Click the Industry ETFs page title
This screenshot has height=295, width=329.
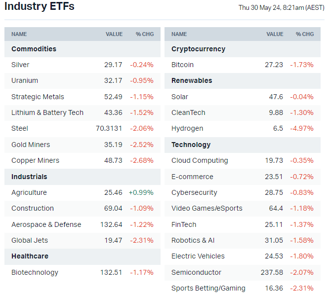(40, 6)
